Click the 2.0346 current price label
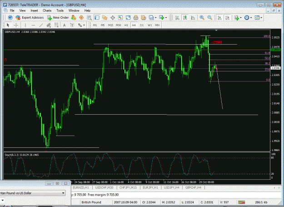 (275, 68)
